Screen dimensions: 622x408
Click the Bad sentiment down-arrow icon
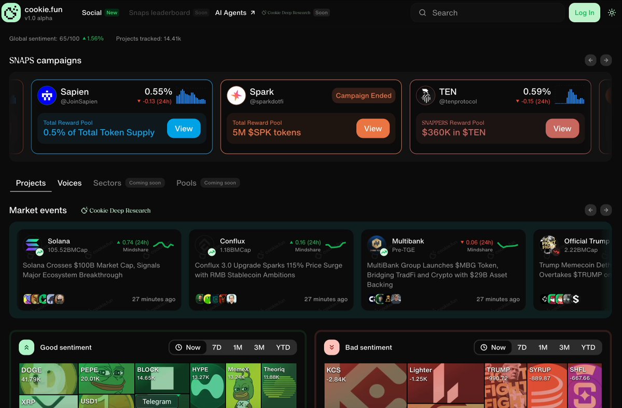click(x=331, y=347)
